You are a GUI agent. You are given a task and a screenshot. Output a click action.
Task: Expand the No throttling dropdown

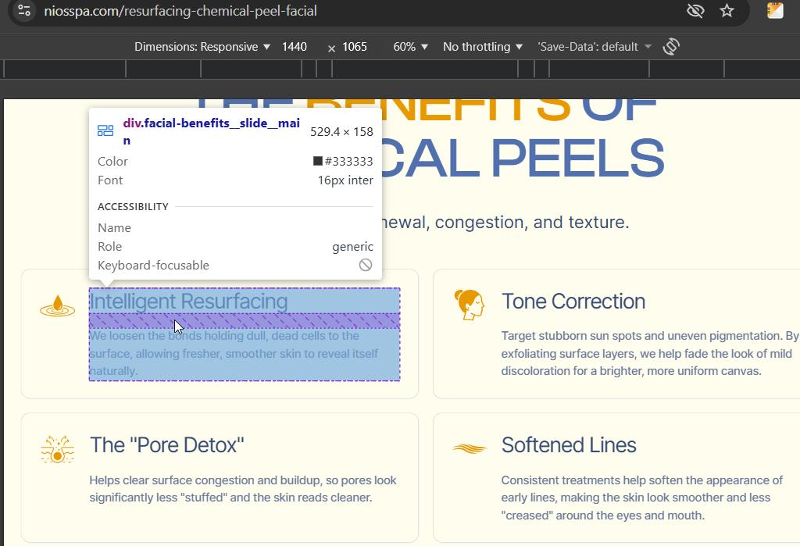(x=483, y=47)
